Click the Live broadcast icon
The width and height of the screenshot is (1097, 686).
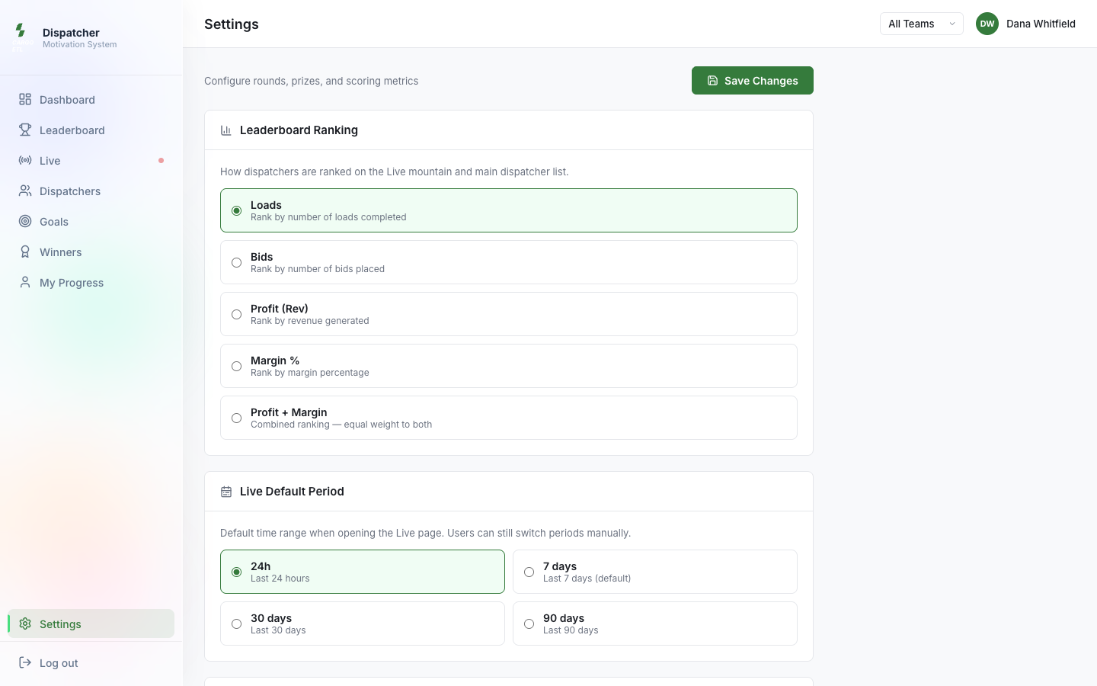point(25,160)
